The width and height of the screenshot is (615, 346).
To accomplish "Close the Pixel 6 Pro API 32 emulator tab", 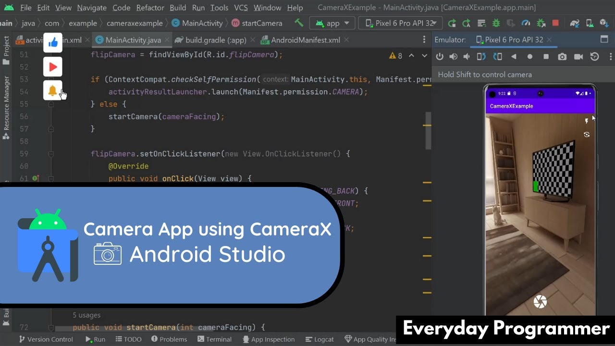I will click(x=550, y=40).
